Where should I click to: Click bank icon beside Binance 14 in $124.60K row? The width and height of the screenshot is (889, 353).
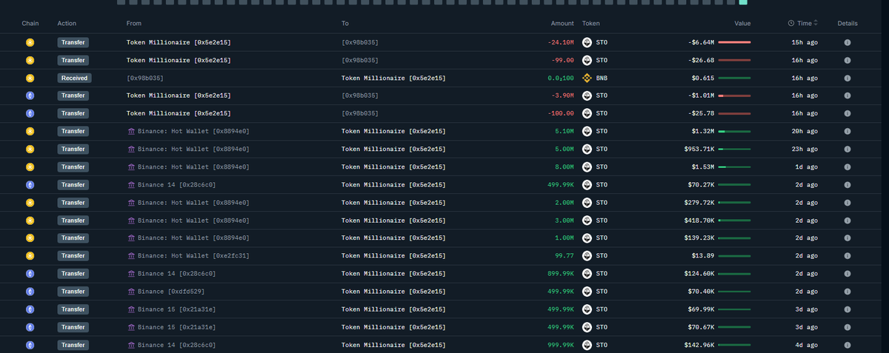tap(131, 273)
